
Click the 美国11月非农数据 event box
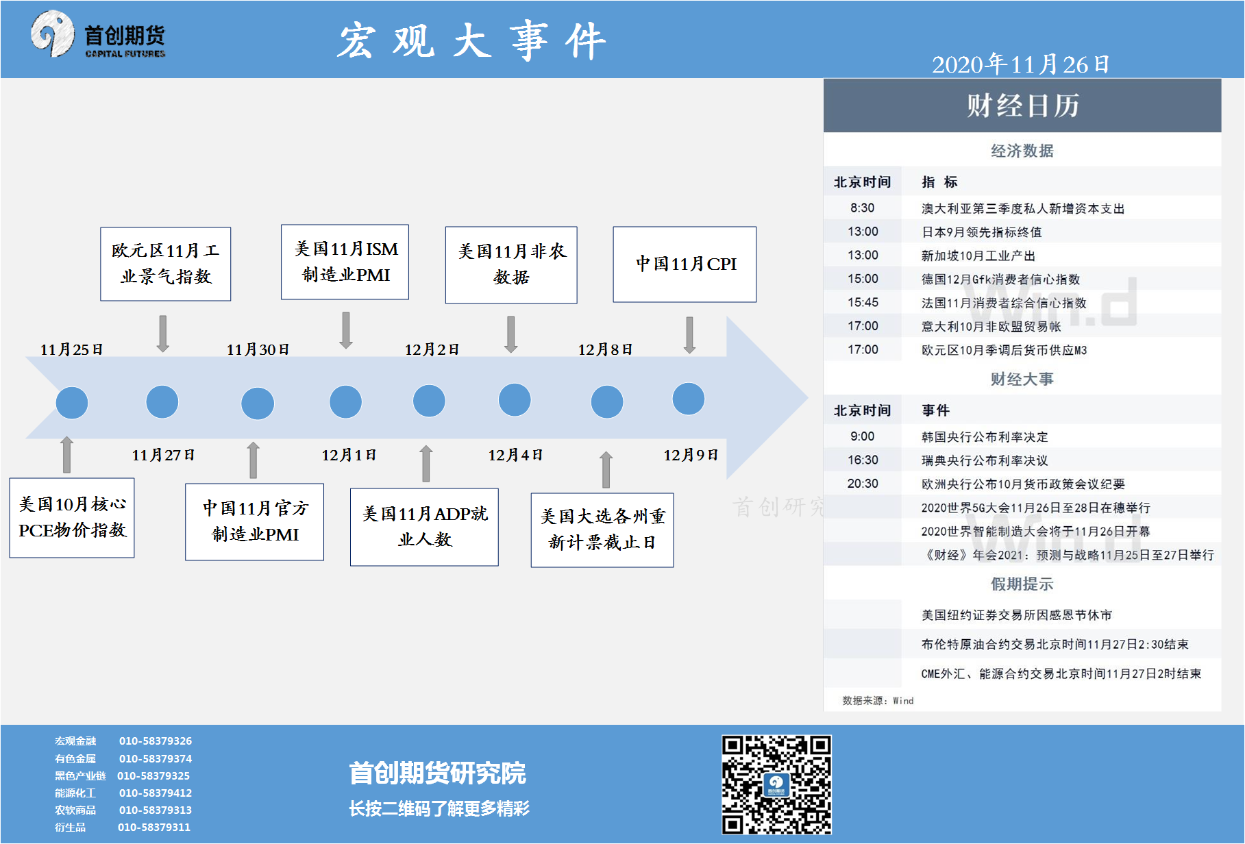(511, 264)
